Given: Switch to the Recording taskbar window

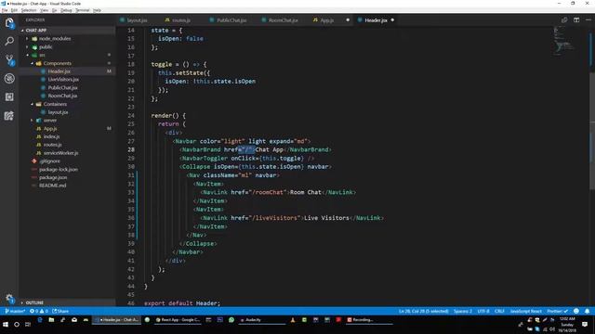Looking at the screenshot, I should coord(369,320).
